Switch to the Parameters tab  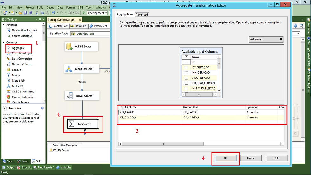coord(98,26)
